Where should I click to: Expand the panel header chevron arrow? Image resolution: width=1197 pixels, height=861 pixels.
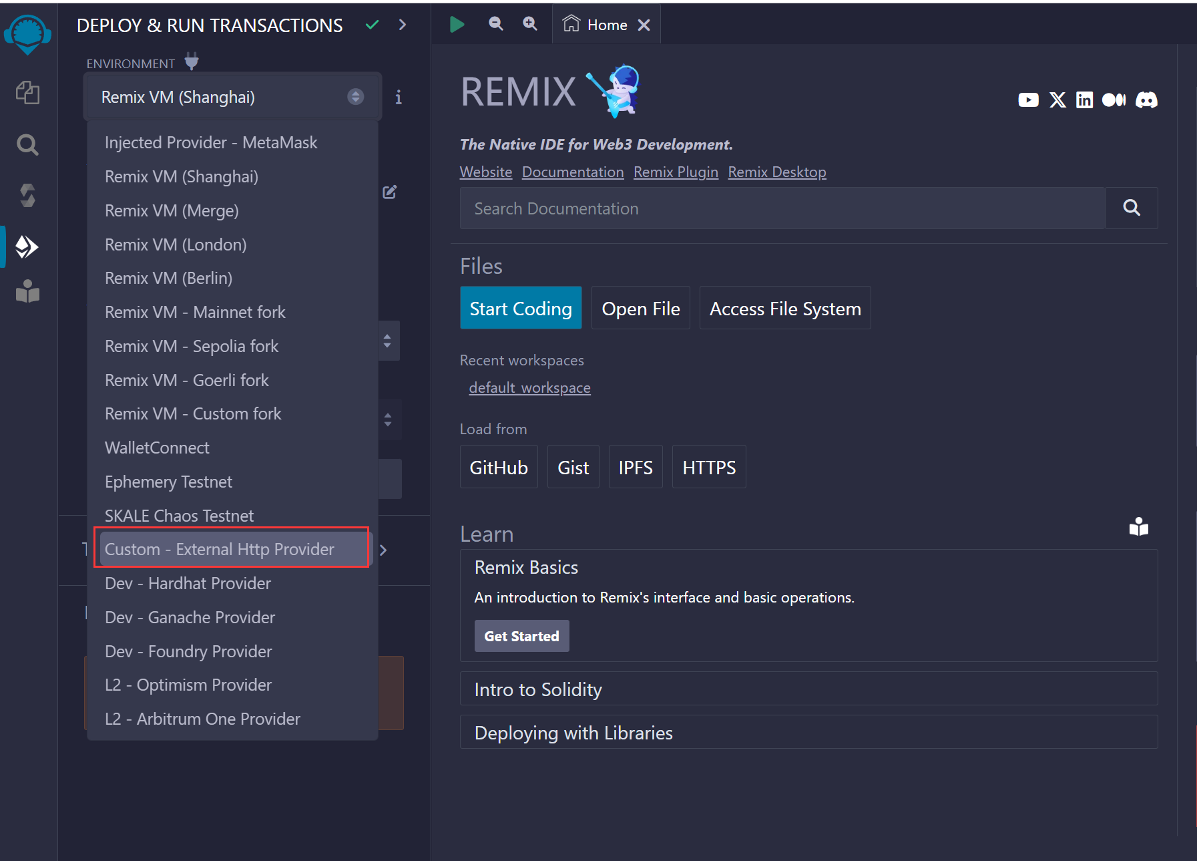pyautogui.click(x=403, y=25)
